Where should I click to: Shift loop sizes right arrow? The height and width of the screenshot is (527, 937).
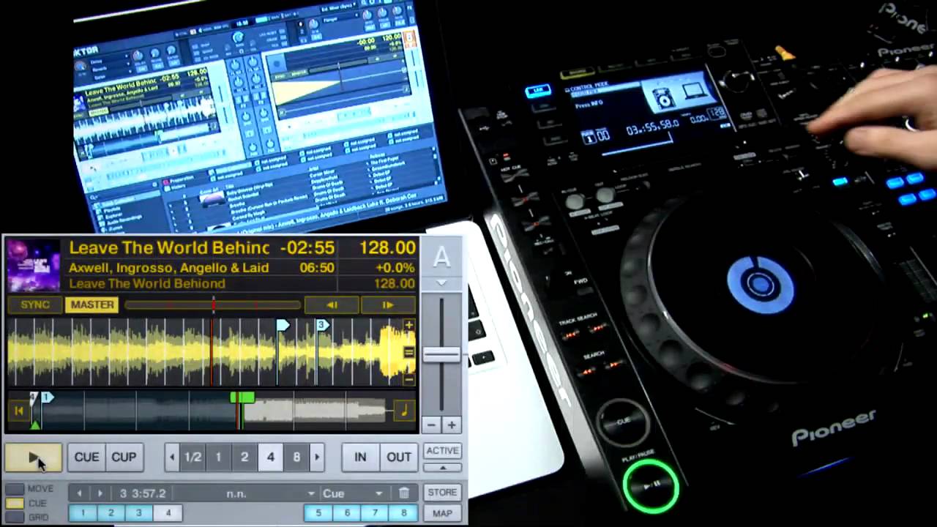[317, 457]
